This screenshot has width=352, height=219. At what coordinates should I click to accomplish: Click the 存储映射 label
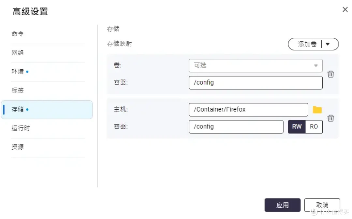coord(119,44)
